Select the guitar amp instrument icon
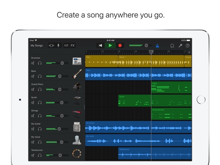This screenshot has width=220, height=165. (77, 127)
